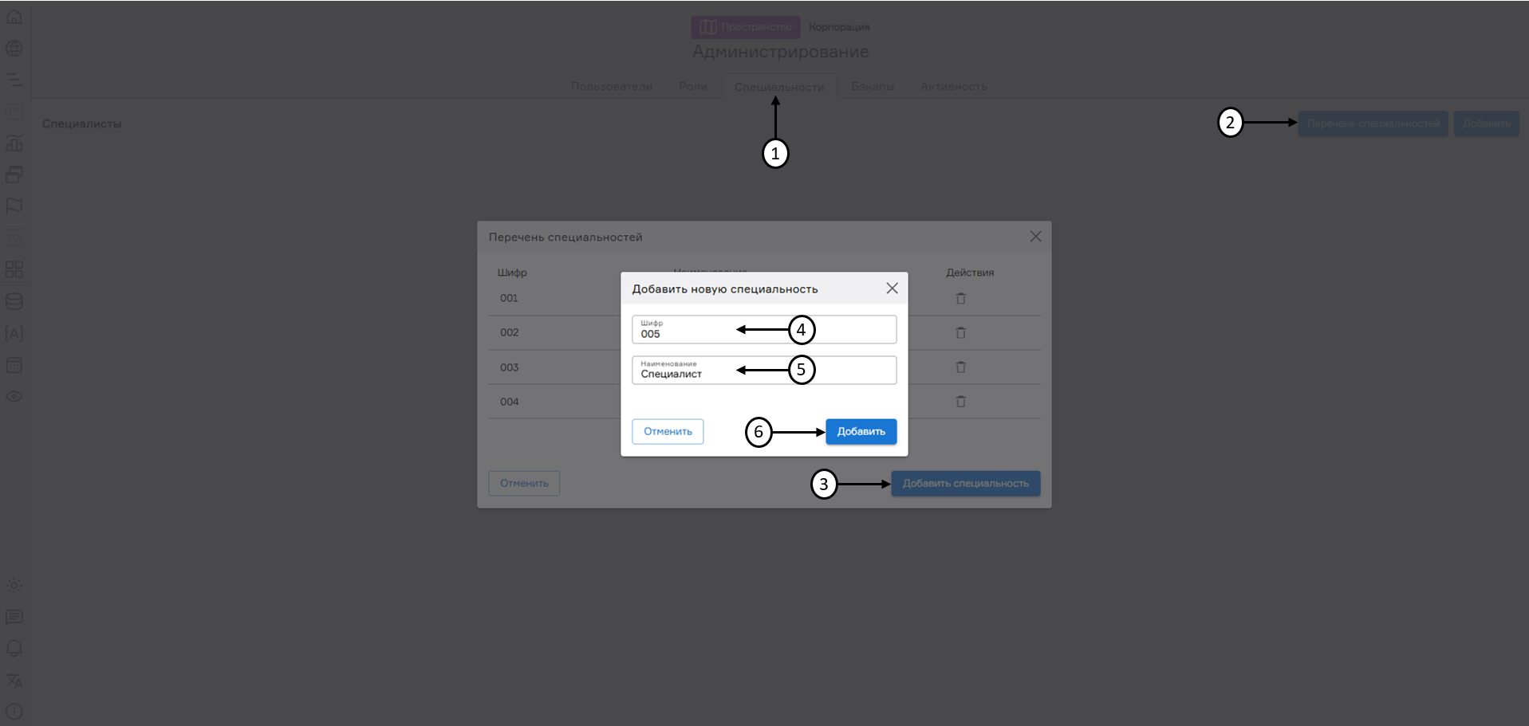
Task: Click the Home icon in the sidebar
Action: [x=14, y=16]
